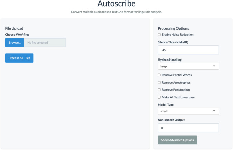This screenshot has width=233, height=150.
Task: Expand the Model Type dropdown
Action: click(188, 111)
